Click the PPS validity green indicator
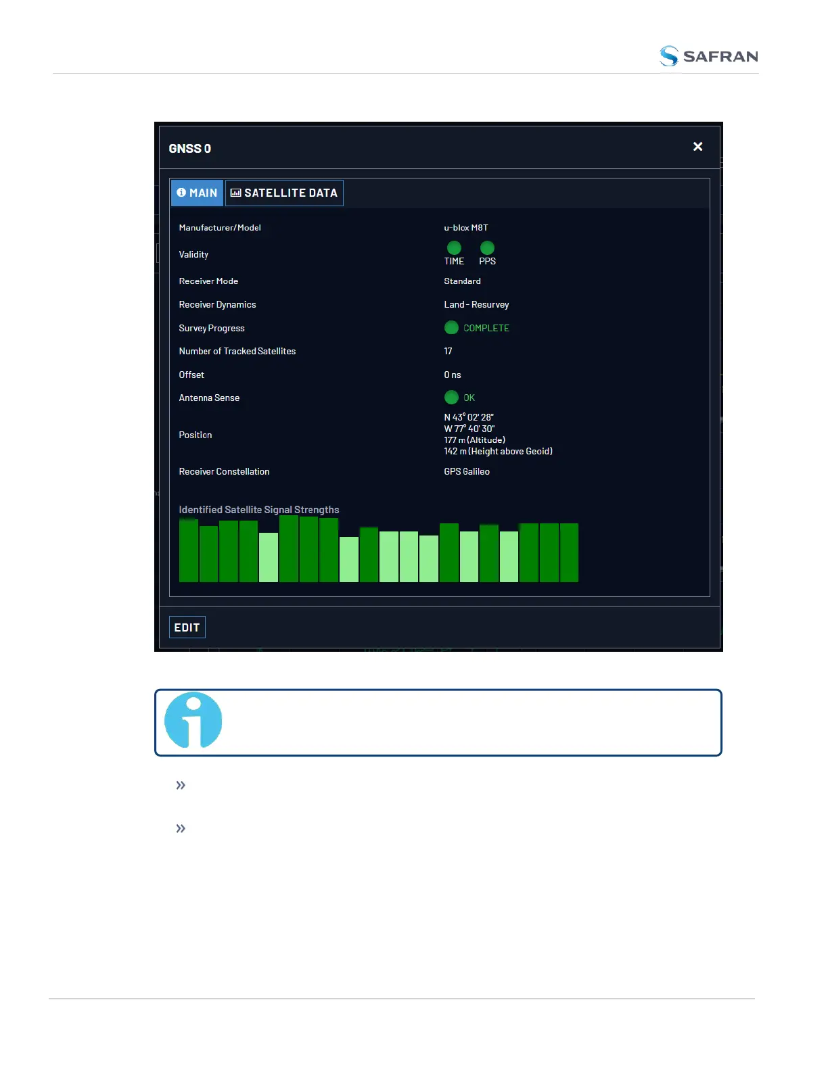The image size is (828, 1071). click(487, 248)
